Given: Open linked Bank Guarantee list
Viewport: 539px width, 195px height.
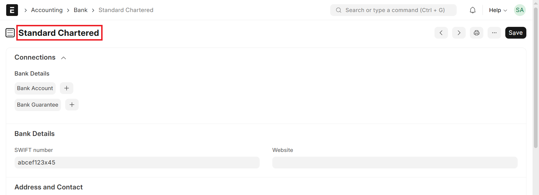Looking at the screenshot, I should tap(38, 105).
